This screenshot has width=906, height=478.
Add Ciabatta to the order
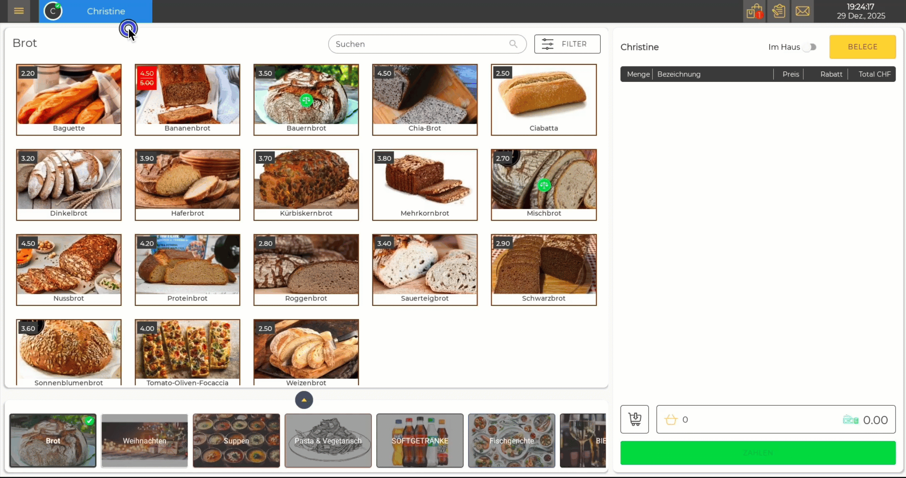click(543, 100)
